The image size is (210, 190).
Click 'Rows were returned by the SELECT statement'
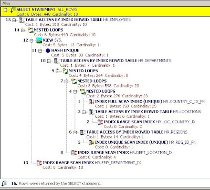pos(60,184)
